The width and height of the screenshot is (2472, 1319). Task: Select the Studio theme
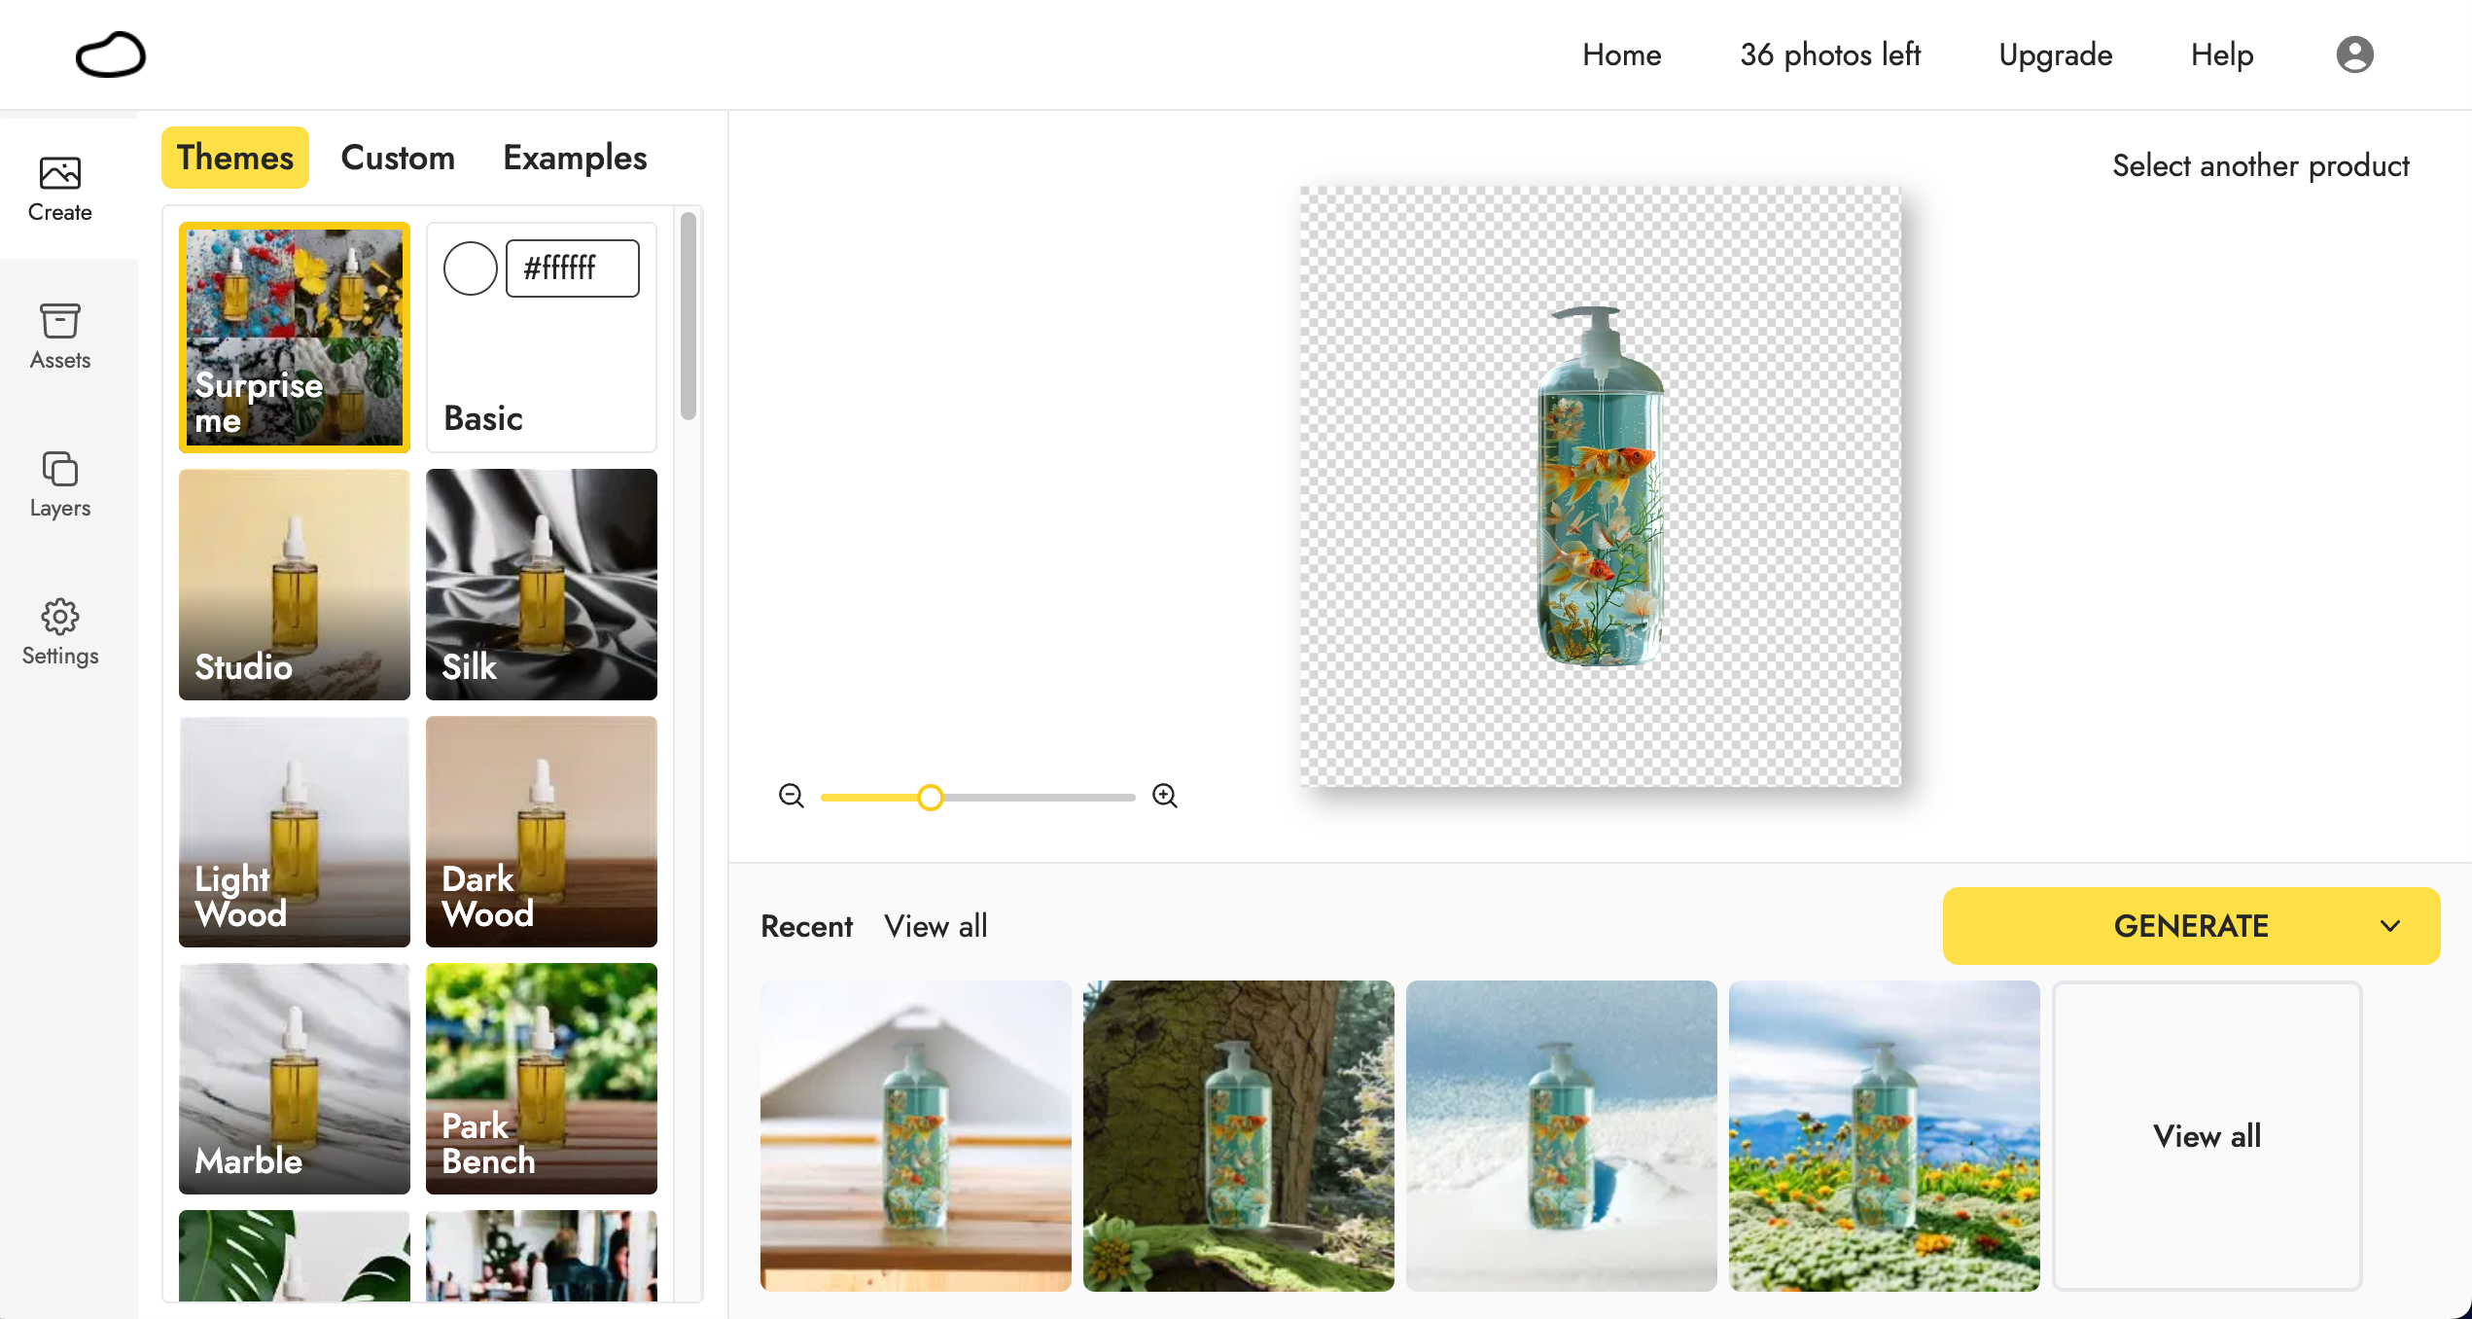[295, 585]
